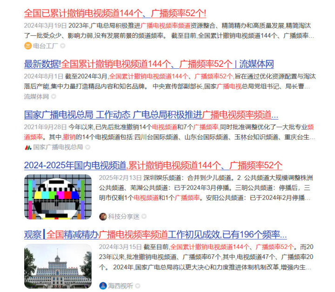Click the date 2025年2月13日 in snippet
Image resolution: width=335 pixels, height=292 pixels.
(121, 178)
